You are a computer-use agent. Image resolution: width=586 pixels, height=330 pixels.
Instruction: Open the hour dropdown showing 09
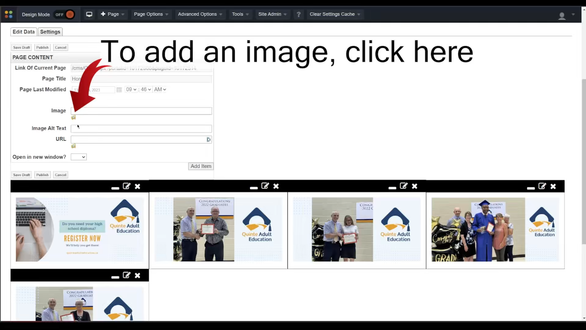131,89
